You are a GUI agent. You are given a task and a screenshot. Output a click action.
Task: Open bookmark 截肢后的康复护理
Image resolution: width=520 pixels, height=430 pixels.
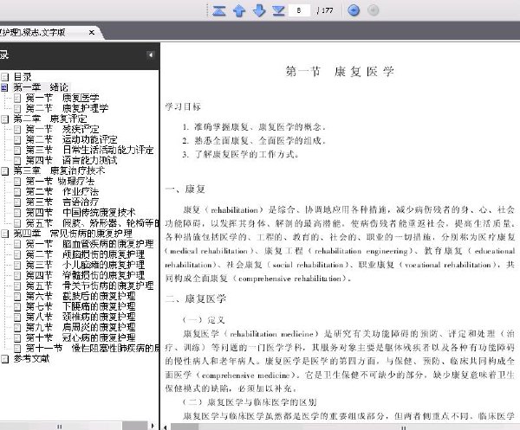[99, 296]
